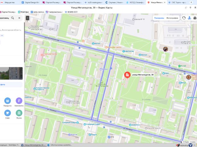Switch to the НСПД Геоинформационный tab
The image size is (197, 147).
pos(135,2)
